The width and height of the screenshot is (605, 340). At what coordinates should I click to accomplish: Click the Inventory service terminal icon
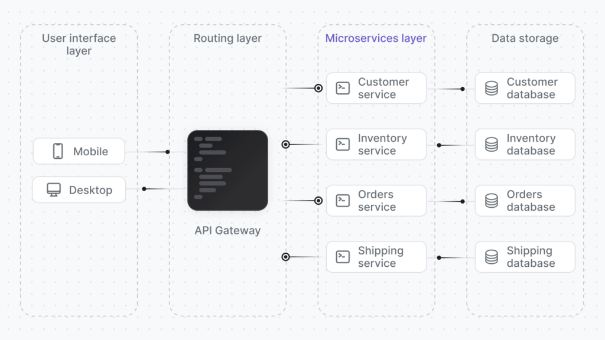(342, 144)
